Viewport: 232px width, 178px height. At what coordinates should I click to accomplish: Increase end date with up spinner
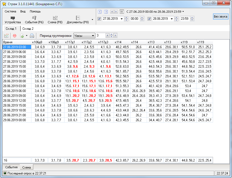click(176, 18)
